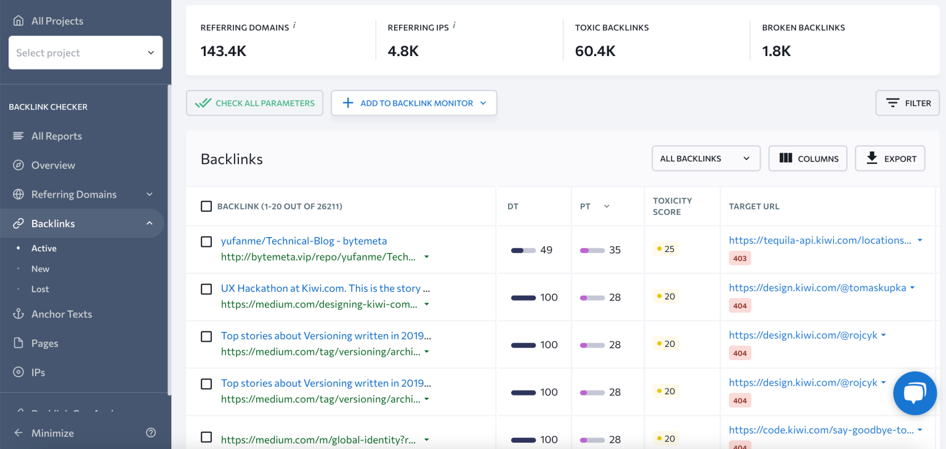
Task: Click the Referring Domains info icon
Action: coord(295,25)
